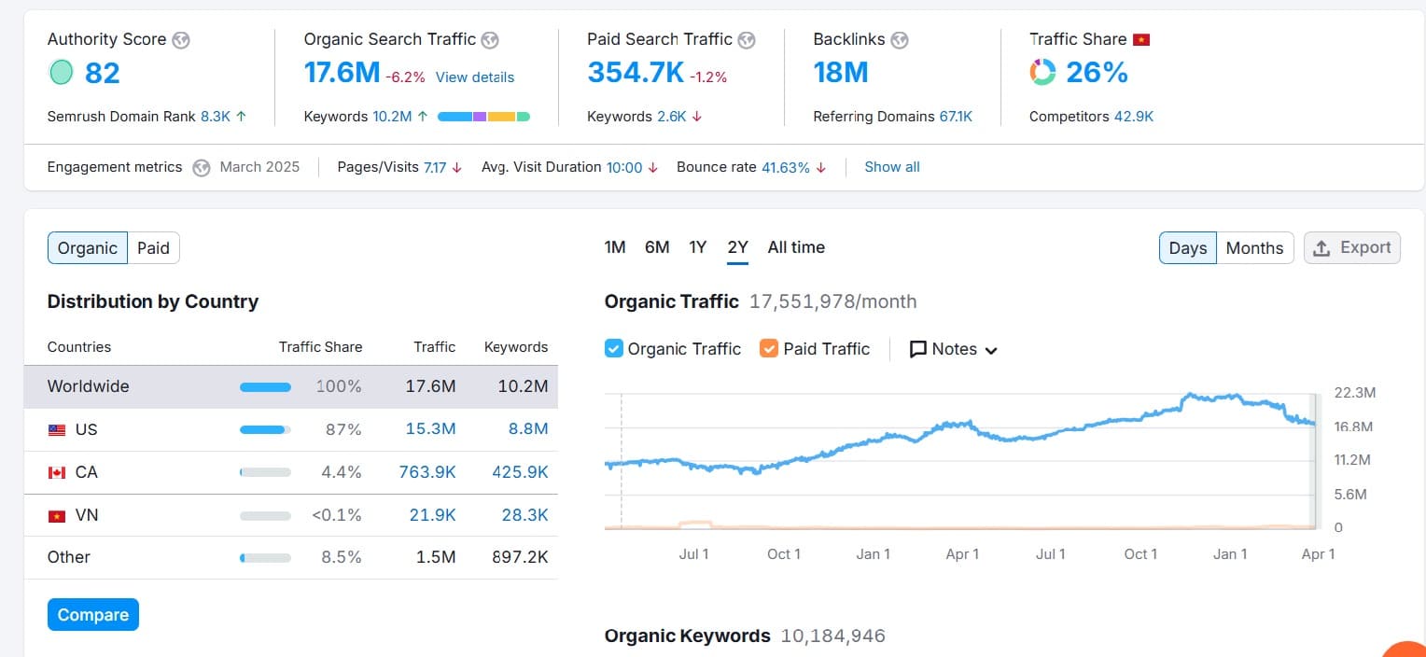Click the globe icon beside Engagement metrics
This screenshot has width=1426, height=657.
[x=202, y=168]
